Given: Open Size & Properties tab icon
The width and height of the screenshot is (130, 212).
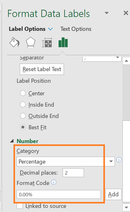Looking at the screenshot, I should (47, 42).
